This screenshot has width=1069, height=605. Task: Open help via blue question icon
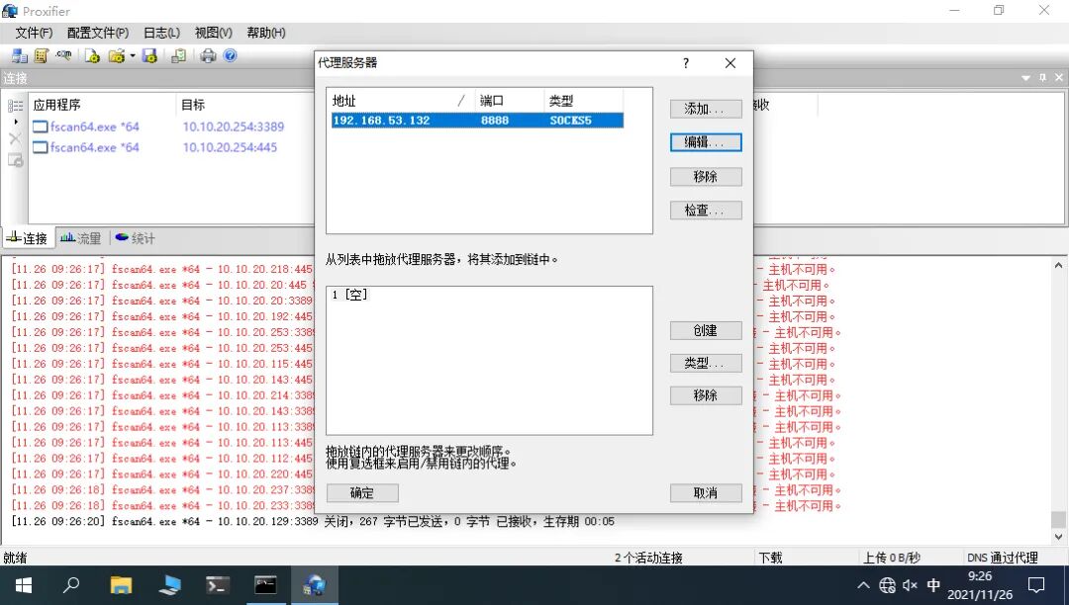(x=231, y=55)
